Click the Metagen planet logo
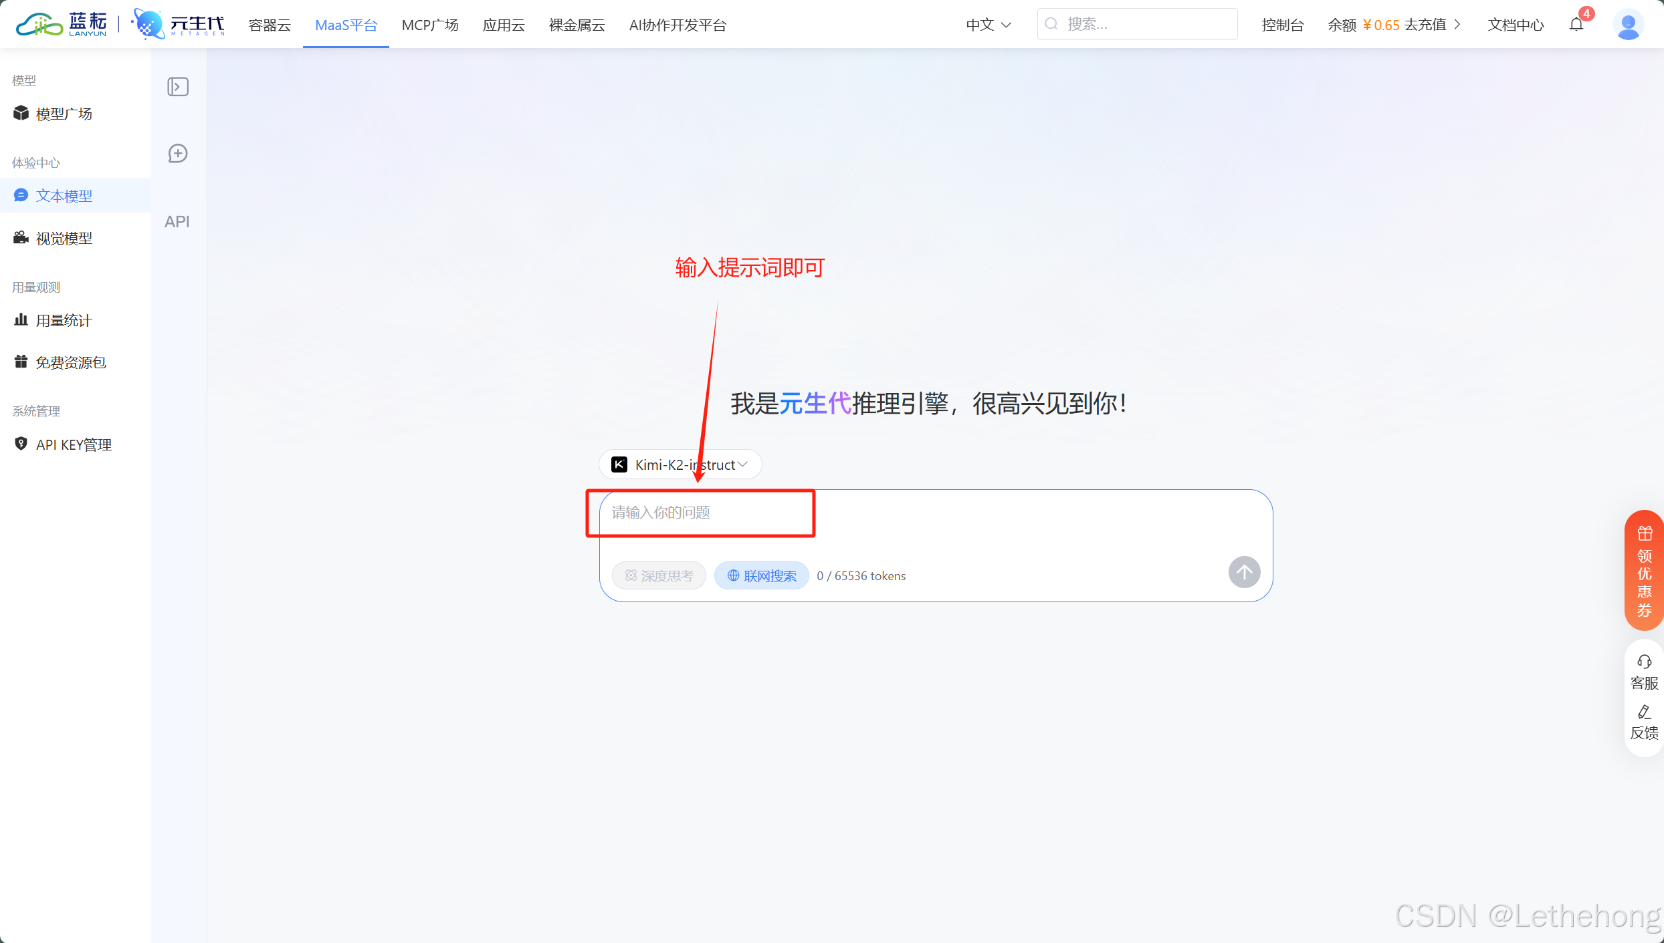This screenshot has height=943, width=1664. pos(179,25)
